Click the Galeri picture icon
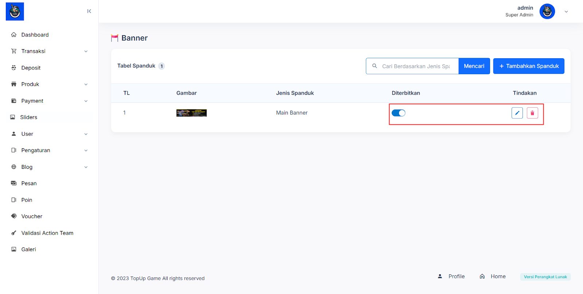Image resolution: width=583 pixels, height=294 pixels. coord(14,249)
